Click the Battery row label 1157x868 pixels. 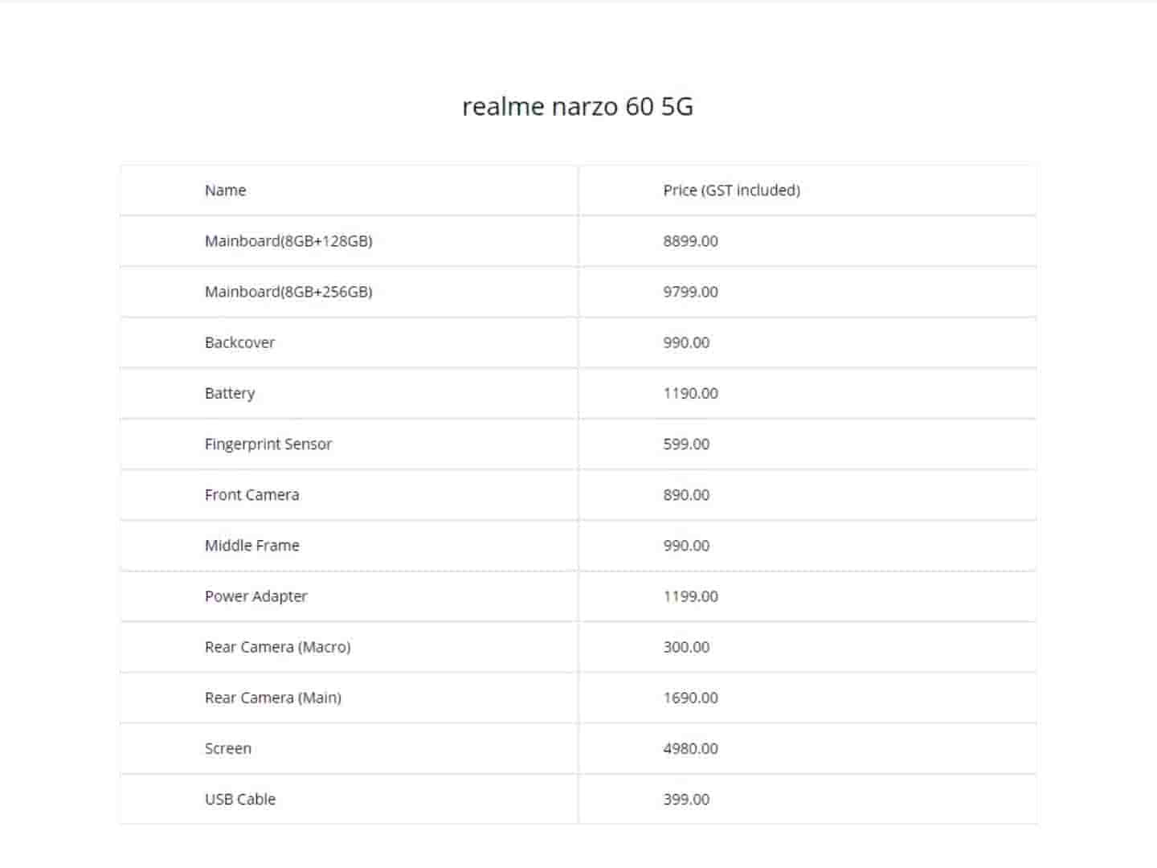click(x=230, y=393)
